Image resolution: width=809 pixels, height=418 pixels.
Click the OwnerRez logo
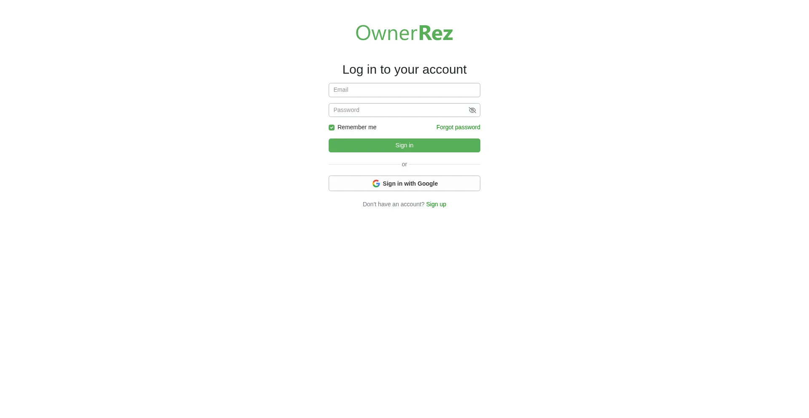[x=404, y=33]
